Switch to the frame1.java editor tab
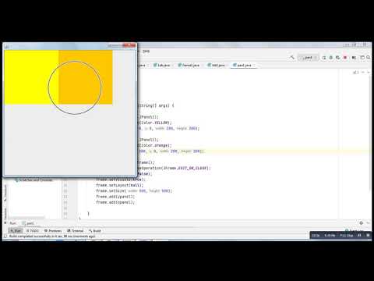This screenshot has width=374, height=281. (190, 65)
